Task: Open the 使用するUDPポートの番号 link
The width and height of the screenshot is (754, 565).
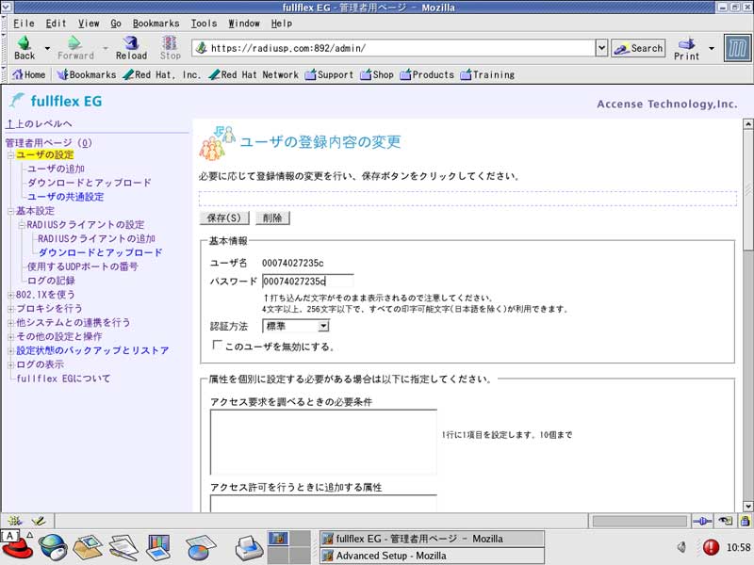Action: click(x=82, y=266)
